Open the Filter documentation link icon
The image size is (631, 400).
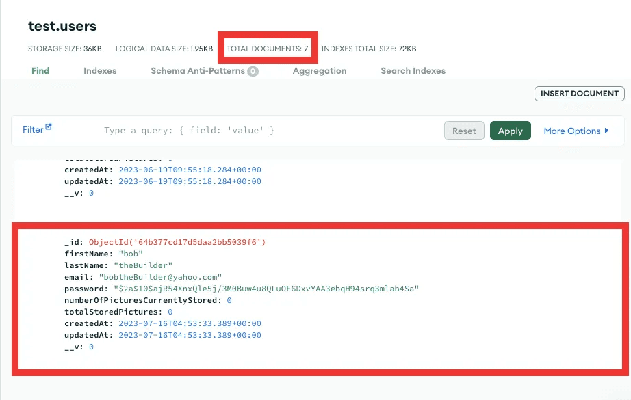point(49,128)
